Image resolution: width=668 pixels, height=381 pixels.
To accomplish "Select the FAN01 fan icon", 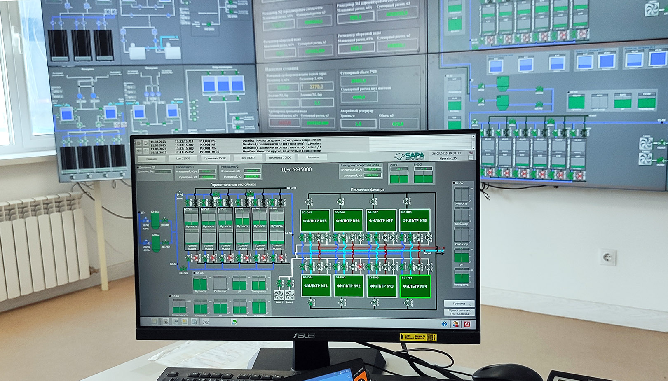I will click(279, 295).
